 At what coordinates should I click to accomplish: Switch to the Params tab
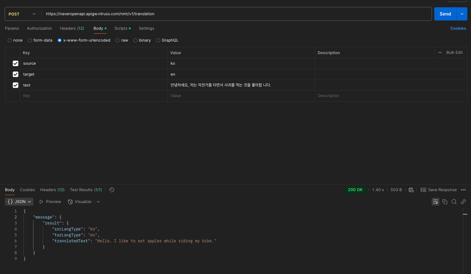click(x=12, y=28)
